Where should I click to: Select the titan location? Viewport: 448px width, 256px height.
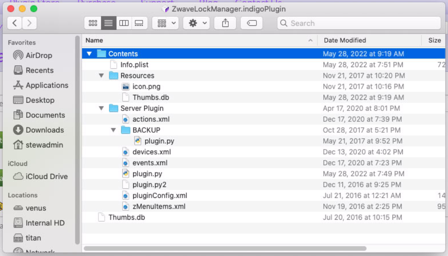pyautogui.click(x=27, y=238)
